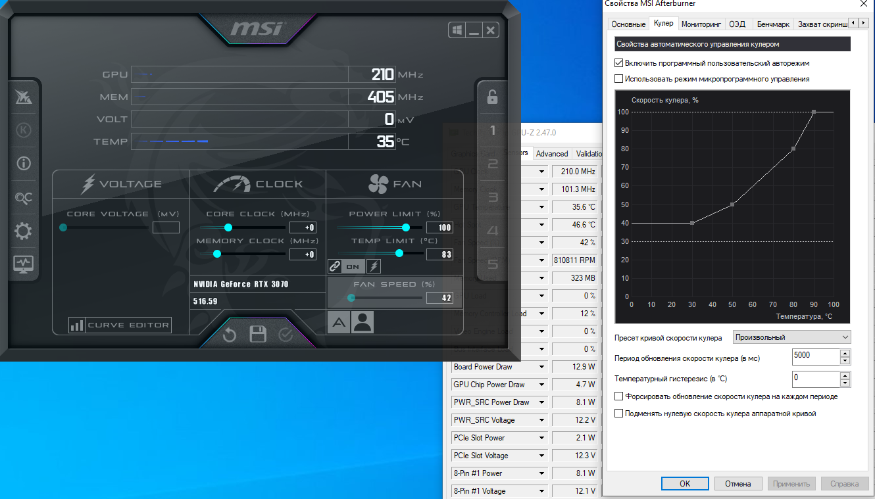Select profile slot 1 in Afterburner

493,130
